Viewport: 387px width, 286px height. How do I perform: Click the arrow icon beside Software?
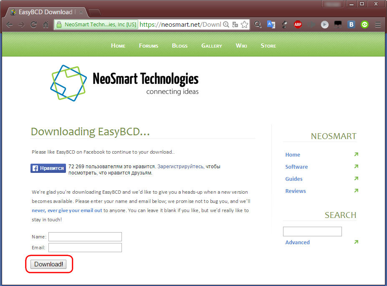point(356,166)
